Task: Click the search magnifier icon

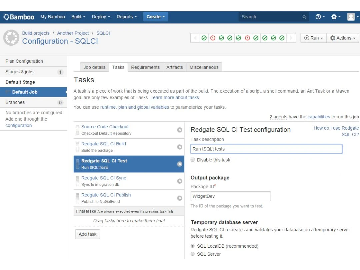Action: tap(304, 17)
